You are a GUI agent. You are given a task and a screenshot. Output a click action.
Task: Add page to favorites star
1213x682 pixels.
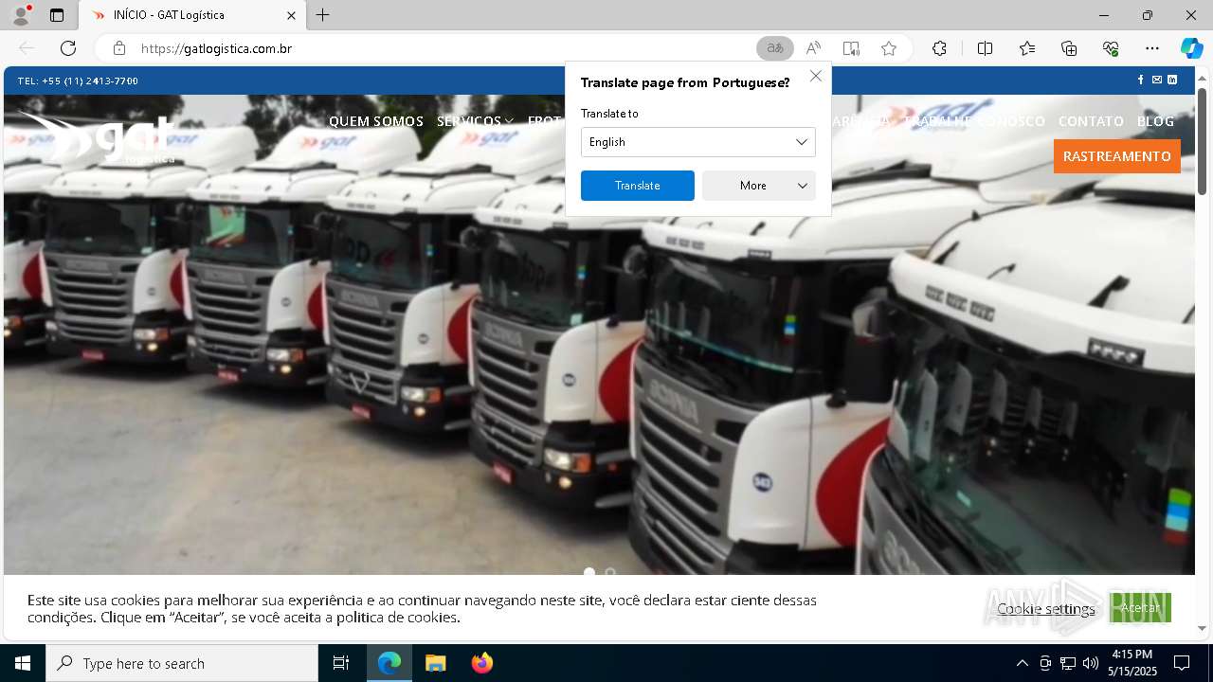tap(889, 48)
